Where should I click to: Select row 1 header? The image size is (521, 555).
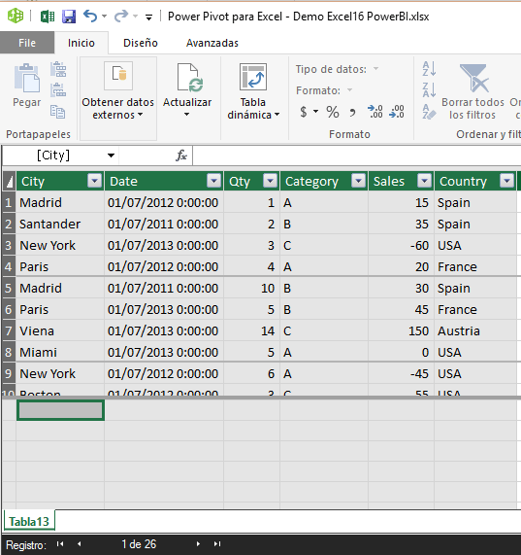(9, 203)
